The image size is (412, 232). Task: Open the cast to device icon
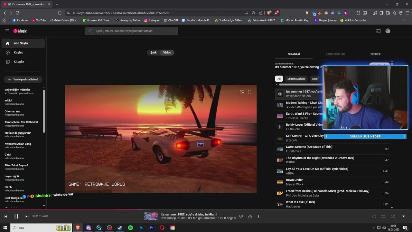(379, 31)
